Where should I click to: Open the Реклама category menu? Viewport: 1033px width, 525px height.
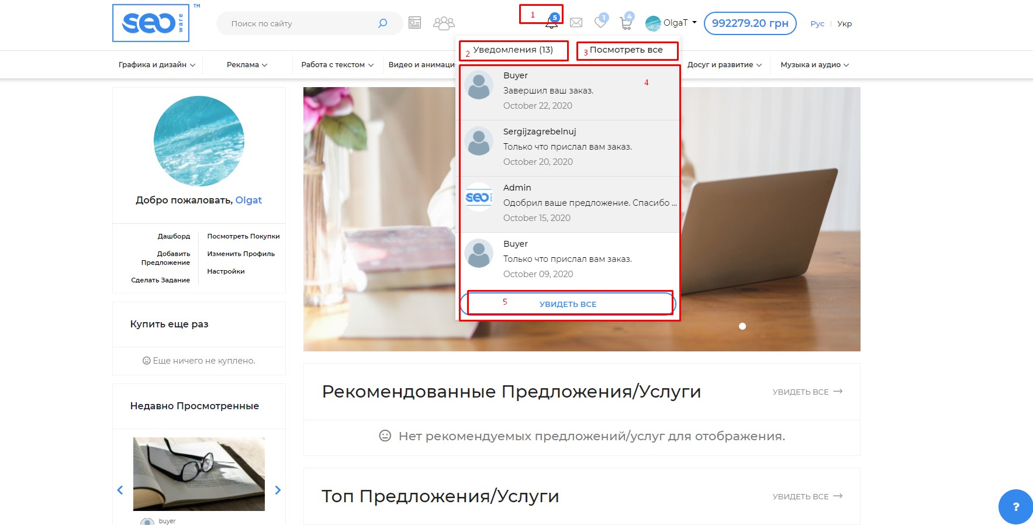click(x=247, y=65)
